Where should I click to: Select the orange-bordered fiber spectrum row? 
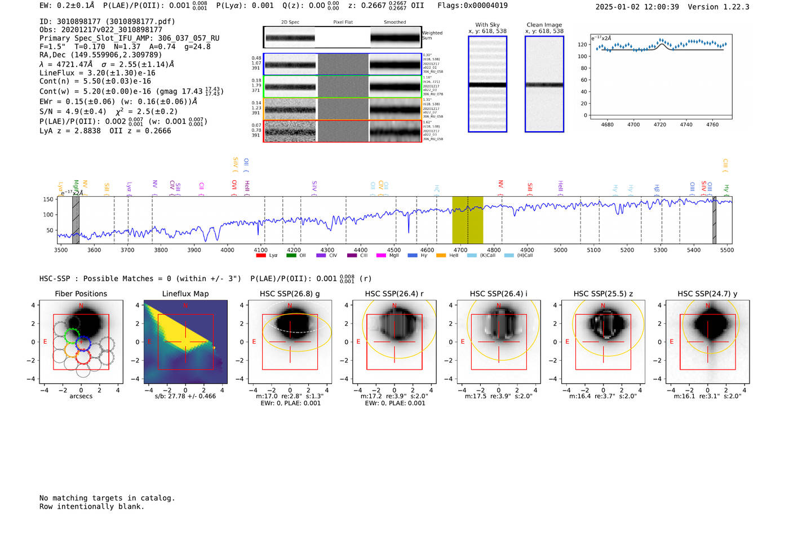342,109
